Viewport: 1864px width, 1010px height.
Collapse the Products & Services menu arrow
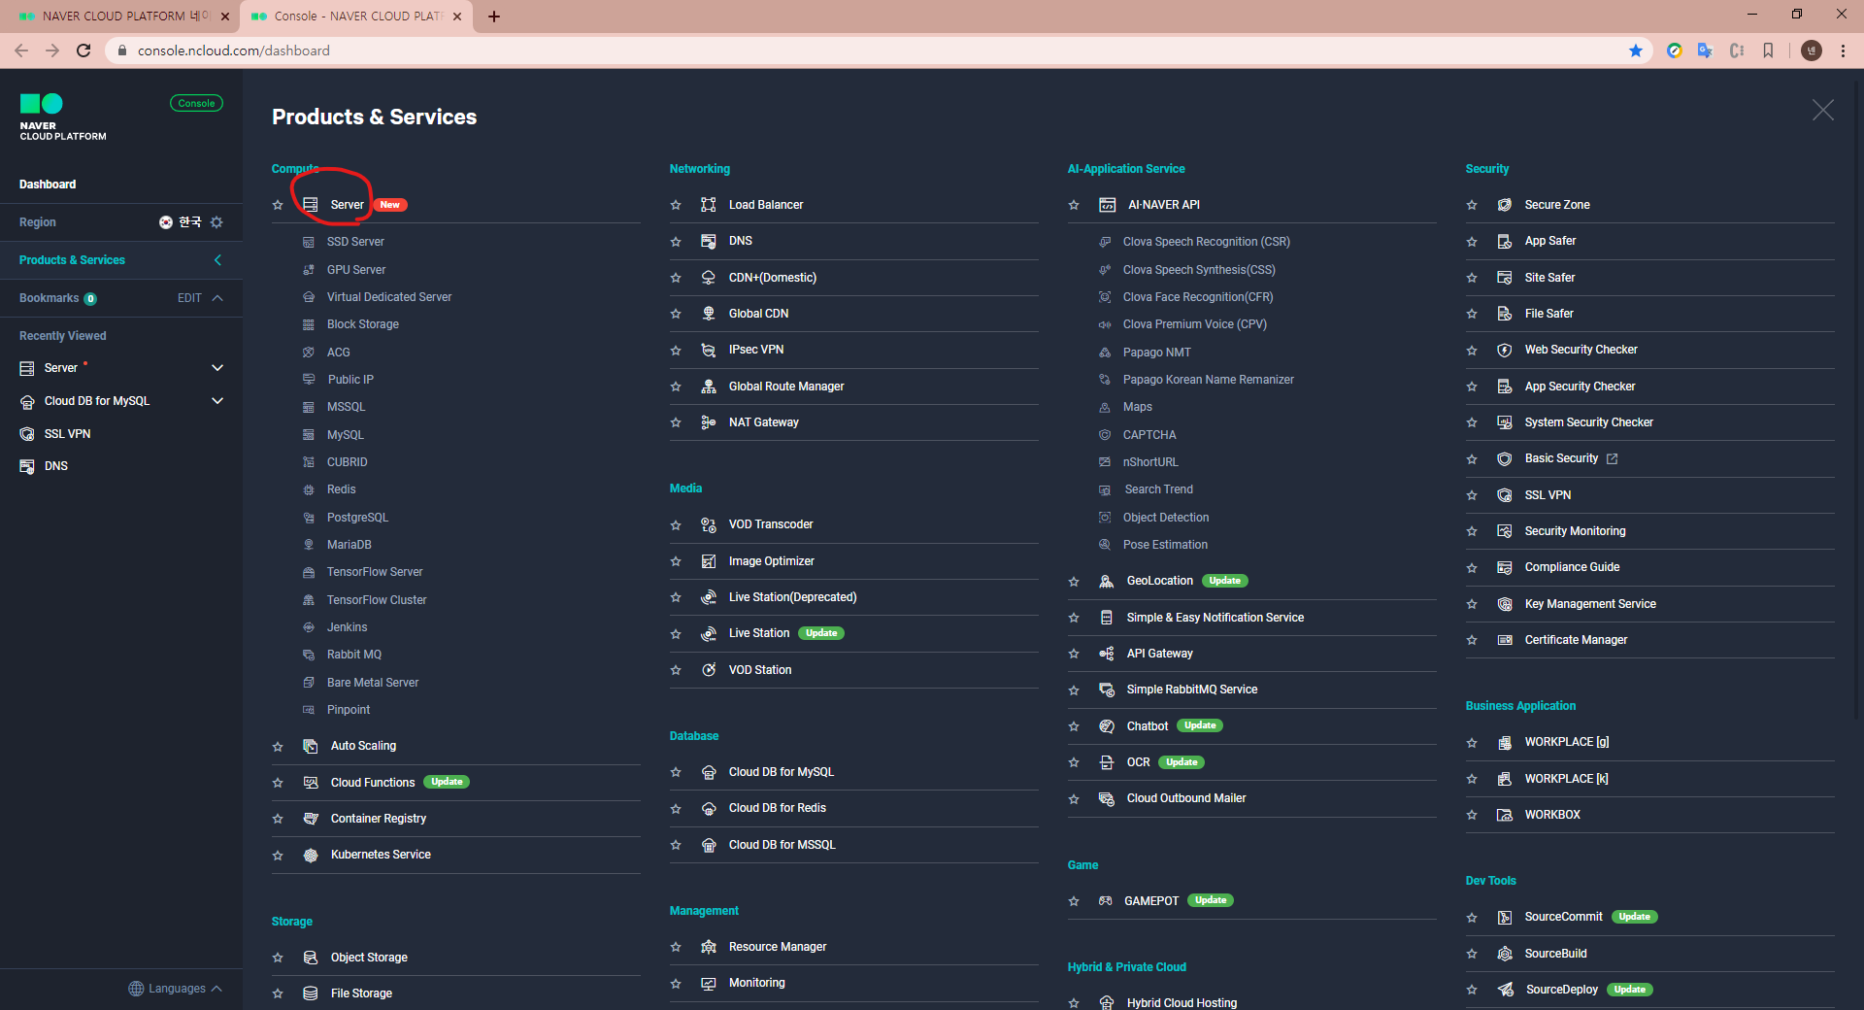tap(217, 260)
